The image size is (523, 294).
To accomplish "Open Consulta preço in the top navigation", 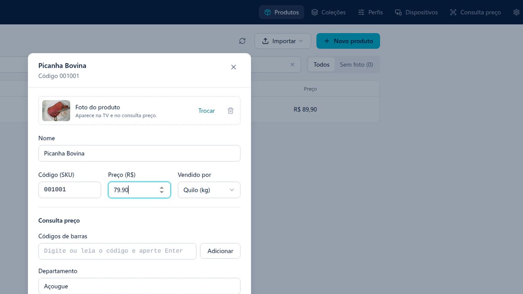I will [475, 12].
